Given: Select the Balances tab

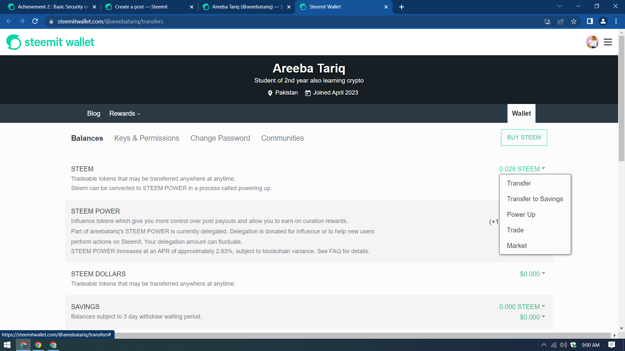Looking at the screenshot, I should click(87, 138).
